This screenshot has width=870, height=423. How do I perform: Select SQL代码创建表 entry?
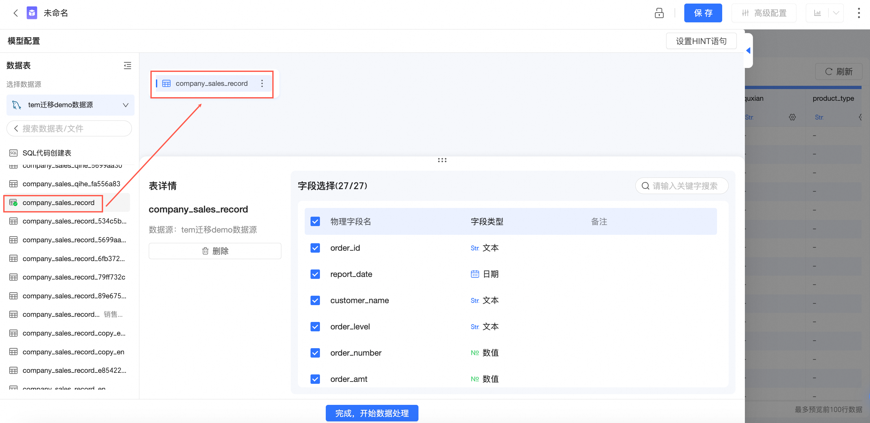coord(47,153)
